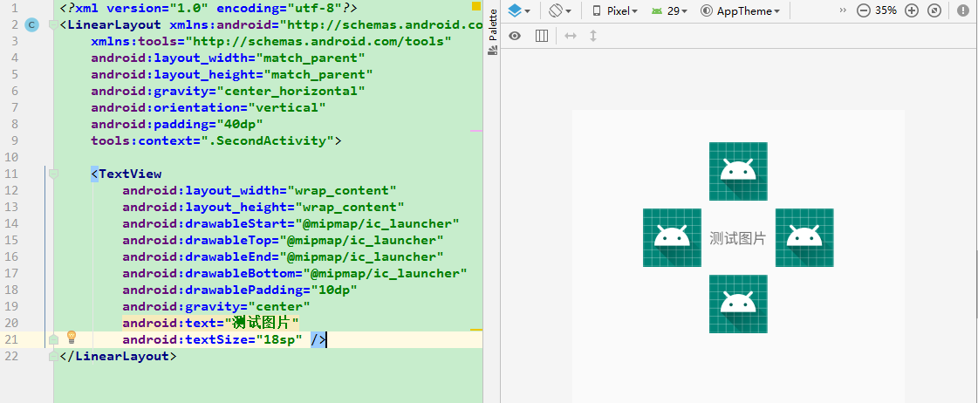Click the light bulb quick-fix icon
Image resolution: width=978 pixels, height=403 pixels.
tap(72, 338)
